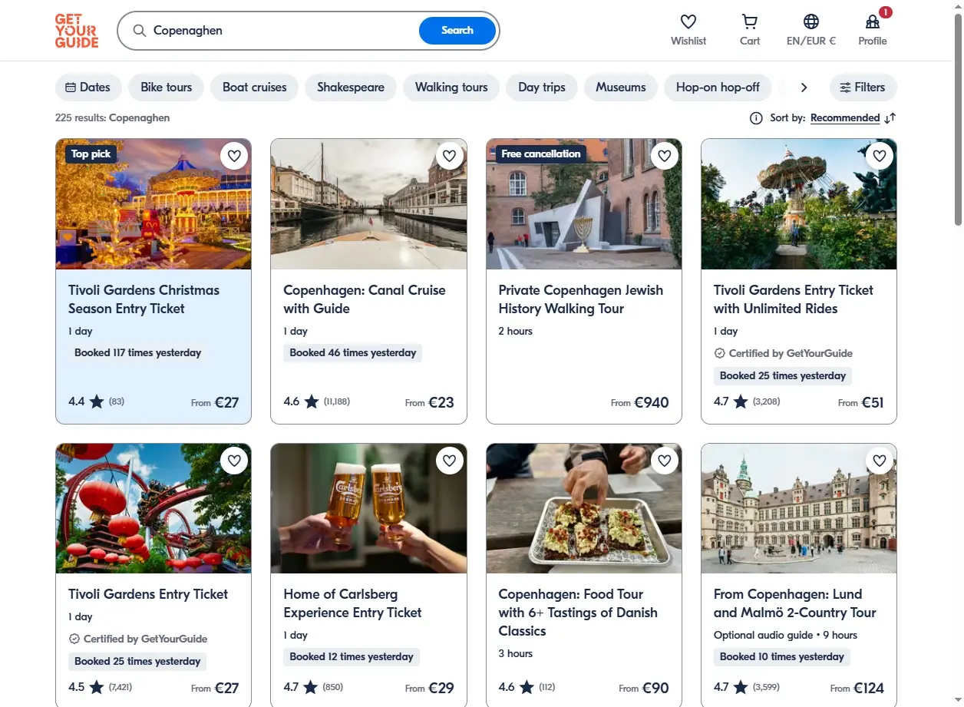
Task: Click the Christmas carousel thumbnail image
Action: 154,204
